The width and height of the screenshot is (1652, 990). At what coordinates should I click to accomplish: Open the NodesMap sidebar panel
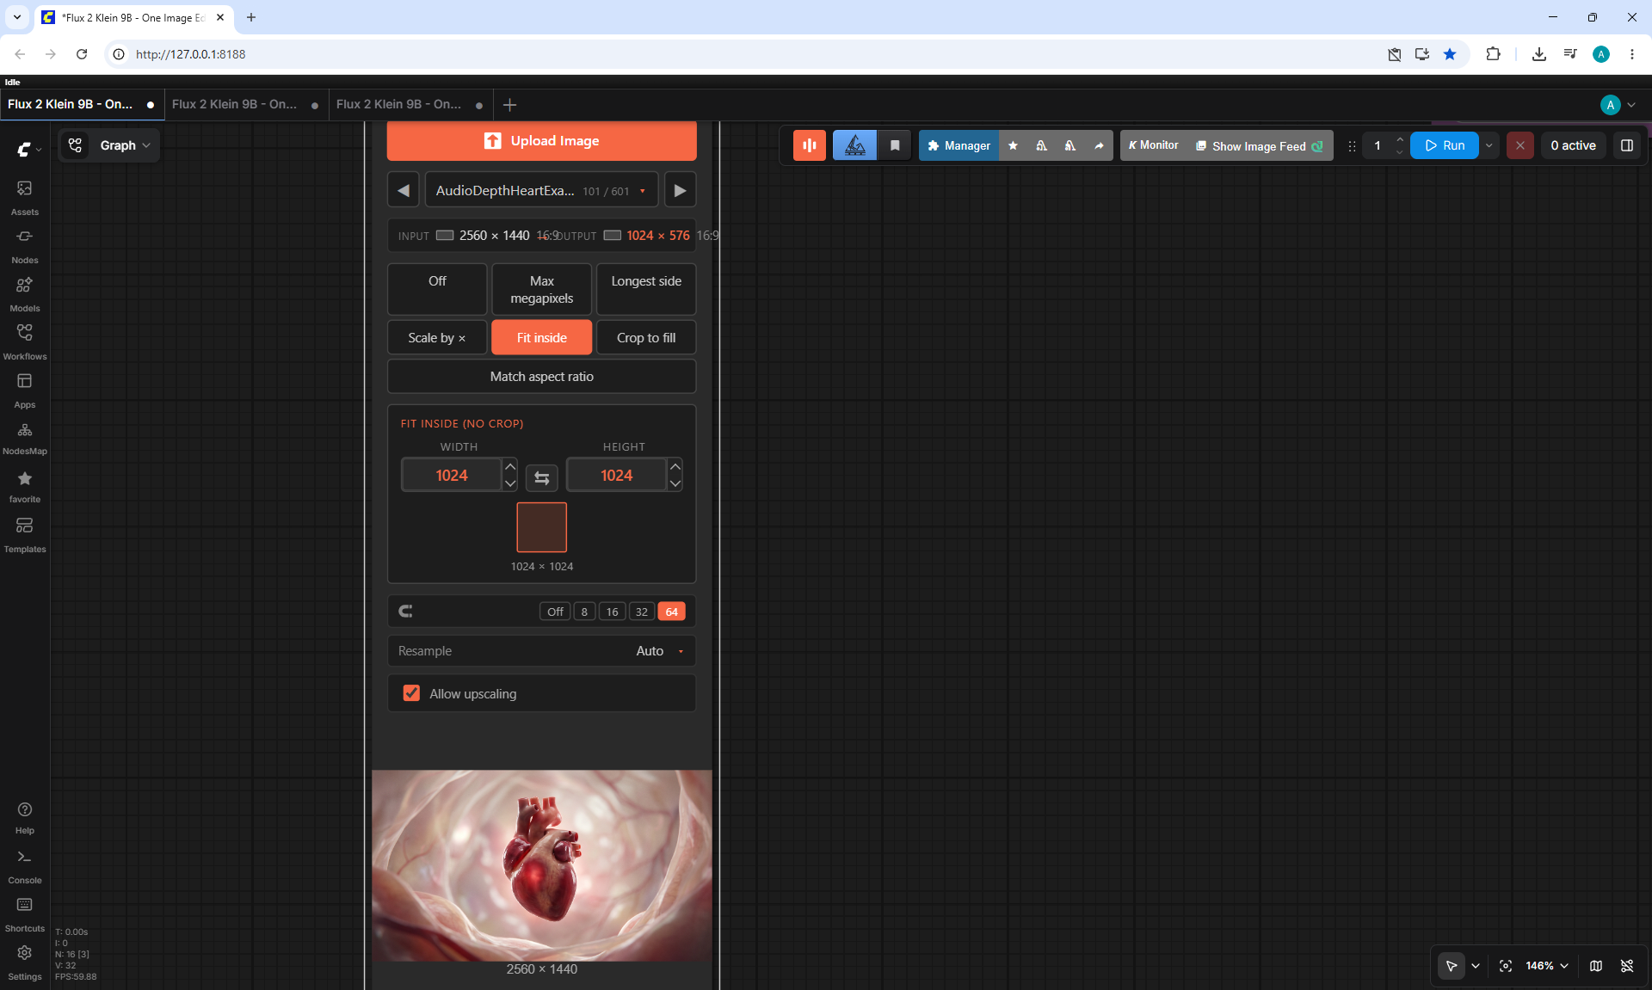pyautogui.click(x=25, y=438)
